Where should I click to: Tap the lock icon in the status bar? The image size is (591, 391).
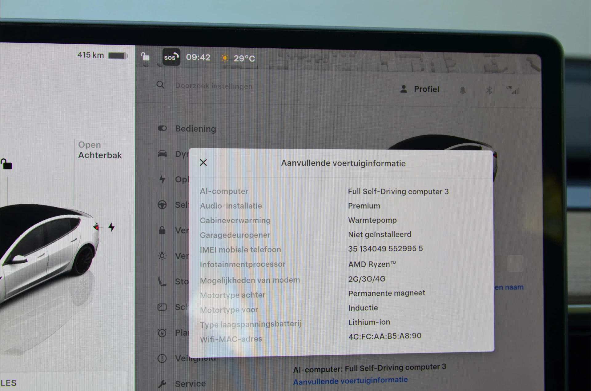click(x=145, y=57)
